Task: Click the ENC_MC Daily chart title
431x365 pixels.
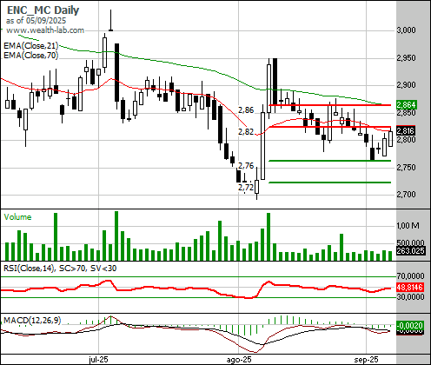Action: tap(43, 10)
